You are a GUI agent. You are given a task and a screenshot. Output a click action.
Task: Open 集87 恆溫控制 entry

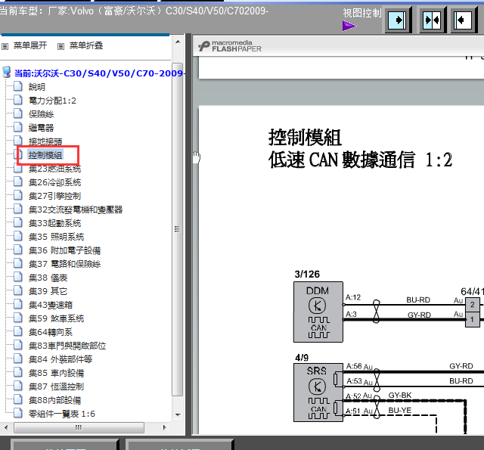coord(56,386)
